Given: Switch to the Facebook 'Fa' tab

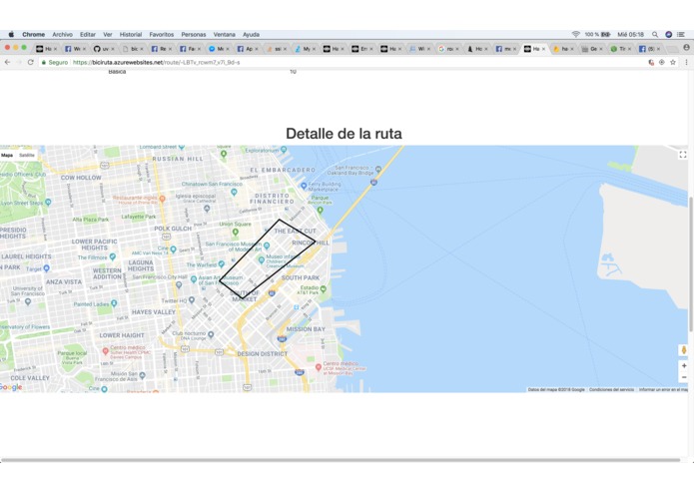Looking at the screenshot, I should [189, 49].
